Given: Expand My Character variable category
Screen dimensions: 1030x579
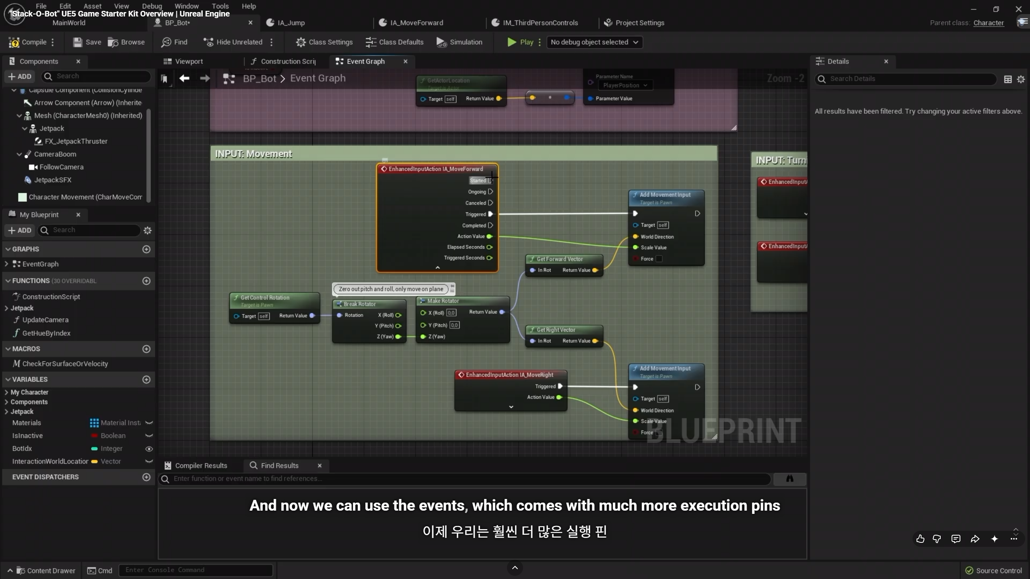Looking at the screenshot, I should pos(6,392).
